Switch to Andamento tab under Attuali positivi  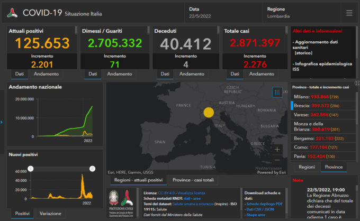46,74
